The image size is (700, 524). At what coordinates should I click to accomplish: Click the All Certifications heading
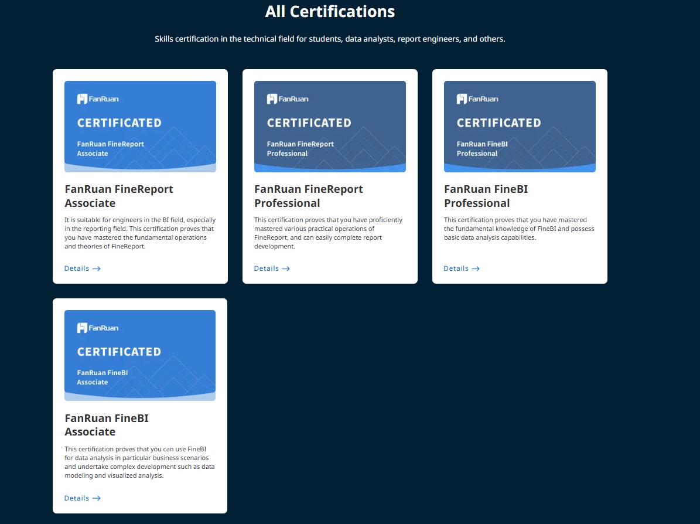(330, 12)
